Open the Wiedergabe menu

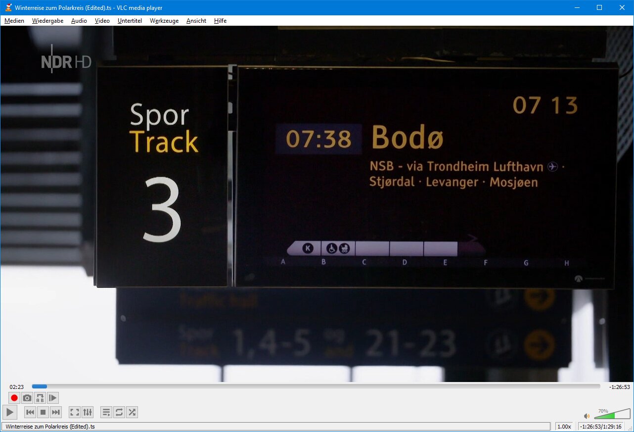[47, 21]
